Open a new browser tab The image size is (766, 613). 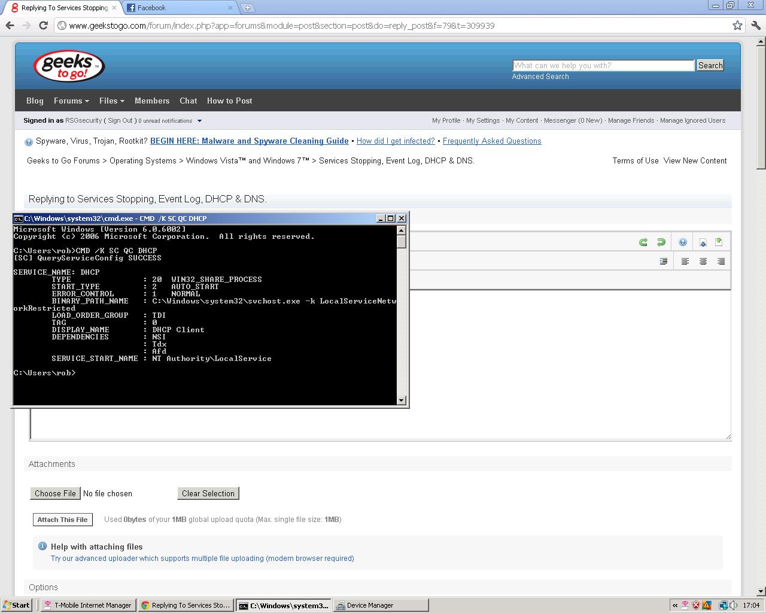coord(247,8)
